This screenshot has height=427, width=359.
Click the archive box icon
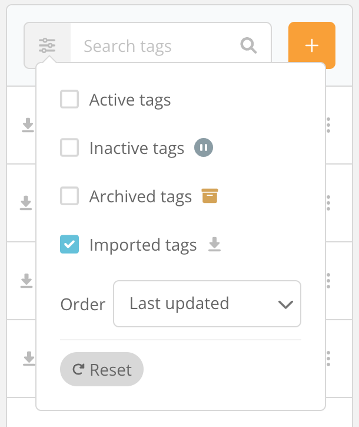pos(210,196)
